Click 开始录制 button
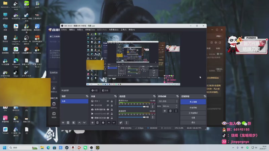Viewport: 269px width, 151px height. (x=193, y=108)
